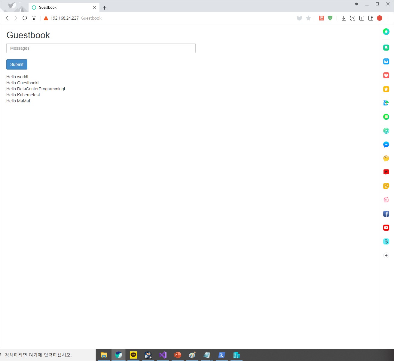This screenshot has height=361, width=394.
Task: Open KakaoTalk from the taskbar
Action: click(x=133, y=355)
